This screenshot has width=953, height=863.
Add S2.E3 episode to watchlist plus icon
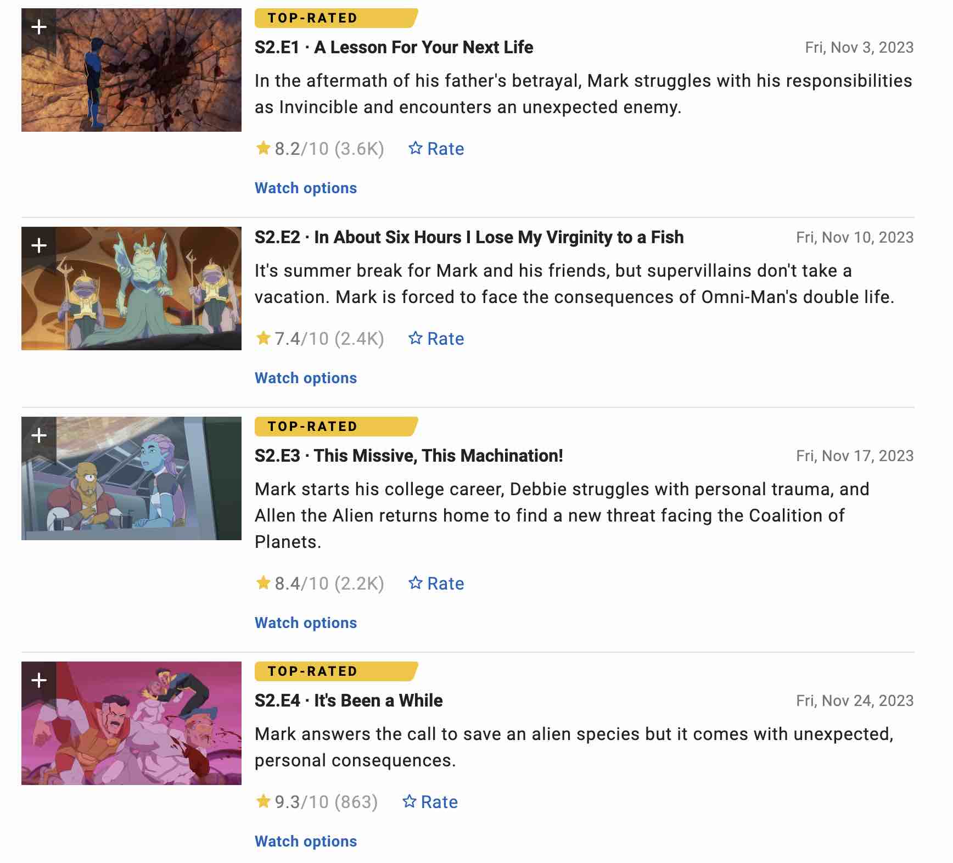point(39,435)
